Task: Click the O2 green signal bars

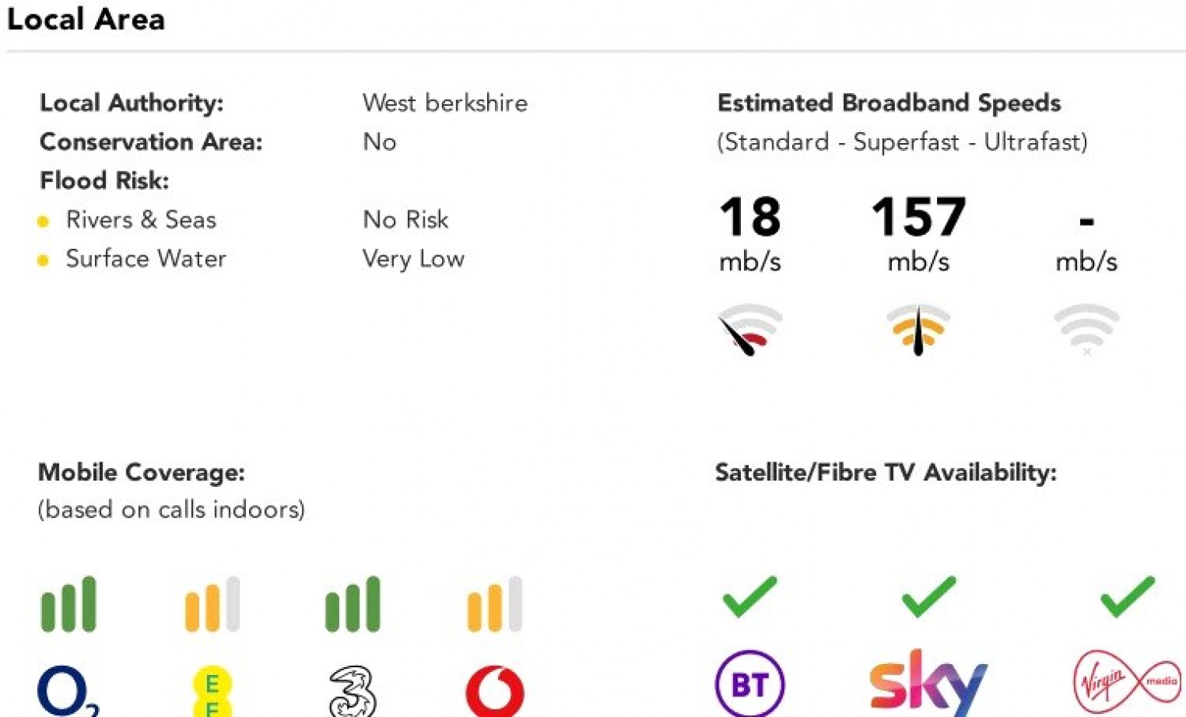Action: click(69, 604)
